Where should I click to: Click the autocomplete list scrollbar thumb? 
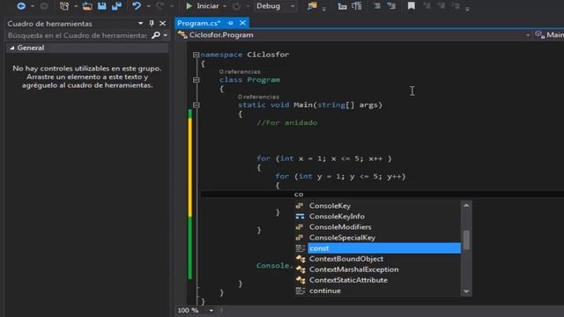466,240
